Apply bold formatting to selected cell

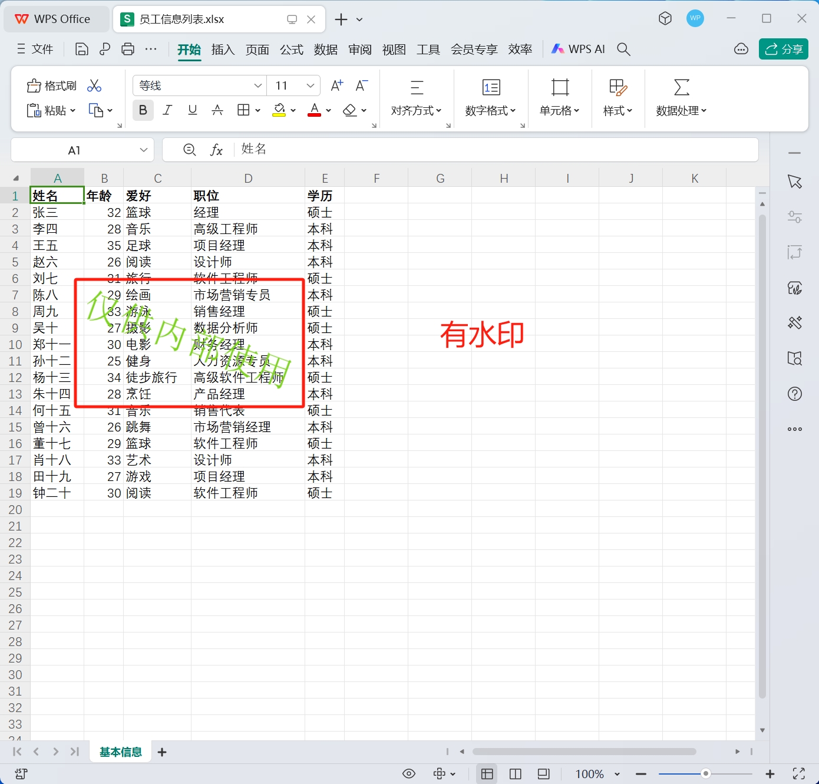143,110
